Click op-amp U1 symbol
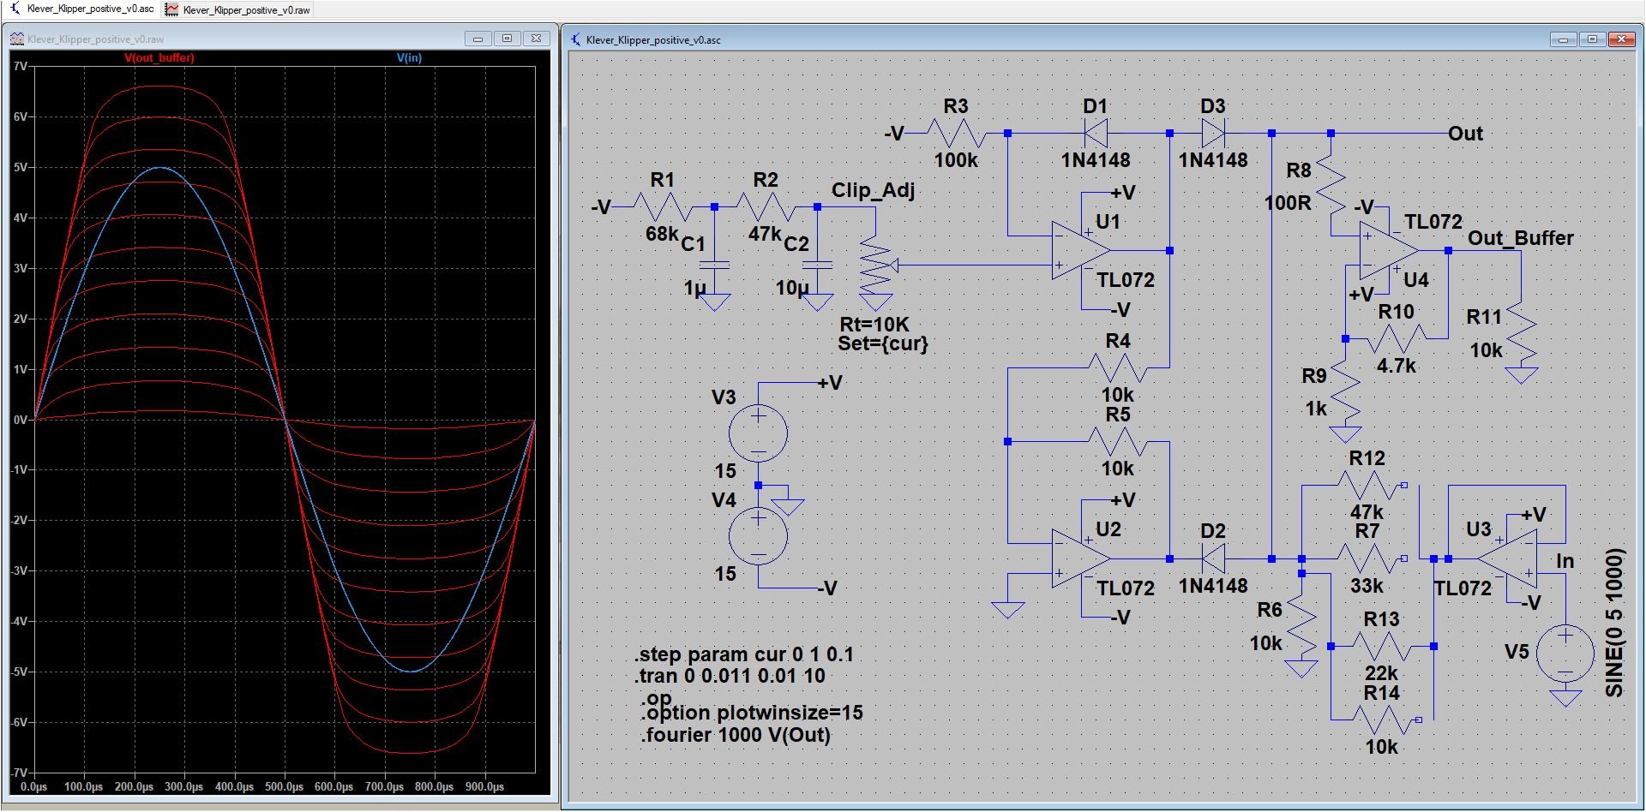1646x812 pixels. pos(1081,251)
